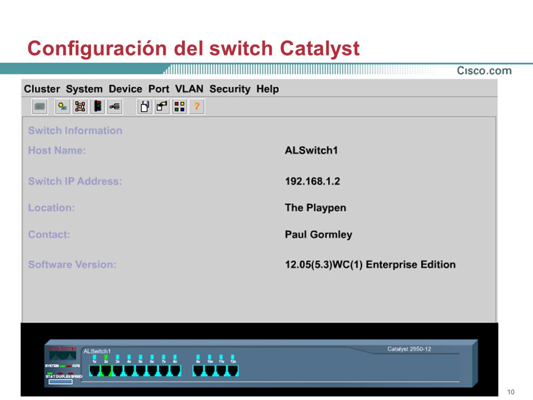
Task: Click the Switch IP Address label
Action: pyautogui.click(x=75, y=181)
